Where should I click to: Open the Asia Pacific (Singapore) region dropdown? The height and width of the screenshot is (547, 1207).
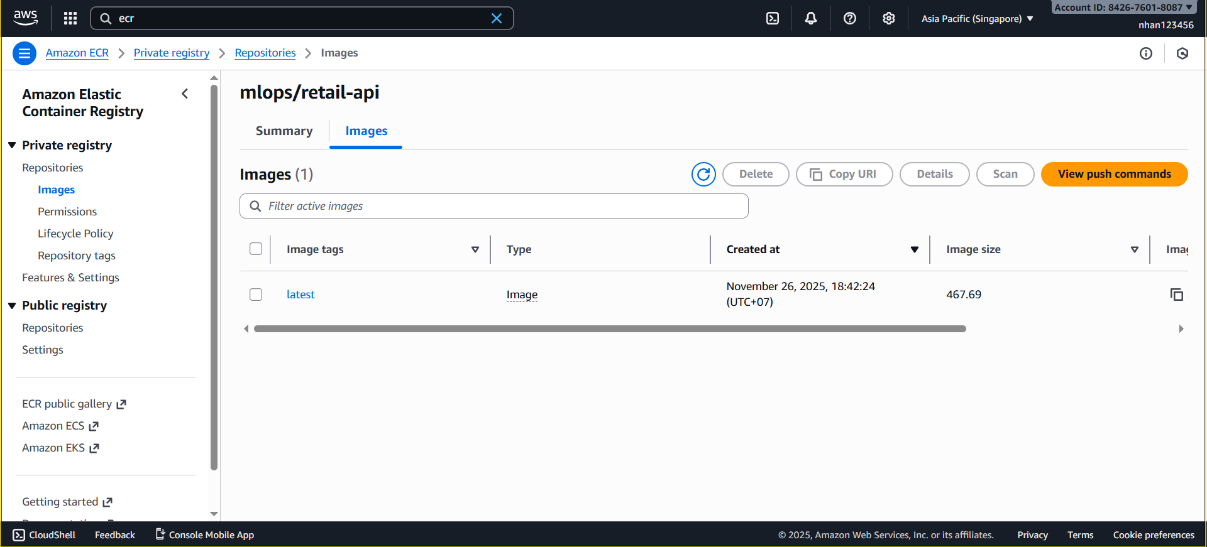tap(977, 19)
